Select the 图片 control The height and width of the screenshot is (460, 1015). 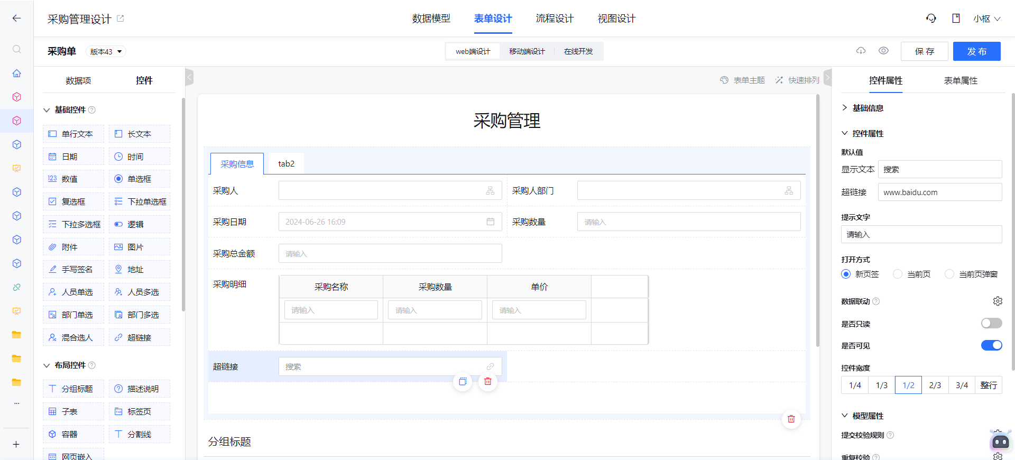140,247
